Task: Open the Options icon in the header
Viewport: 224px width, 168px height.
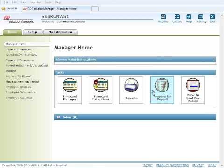Action: 177,17
